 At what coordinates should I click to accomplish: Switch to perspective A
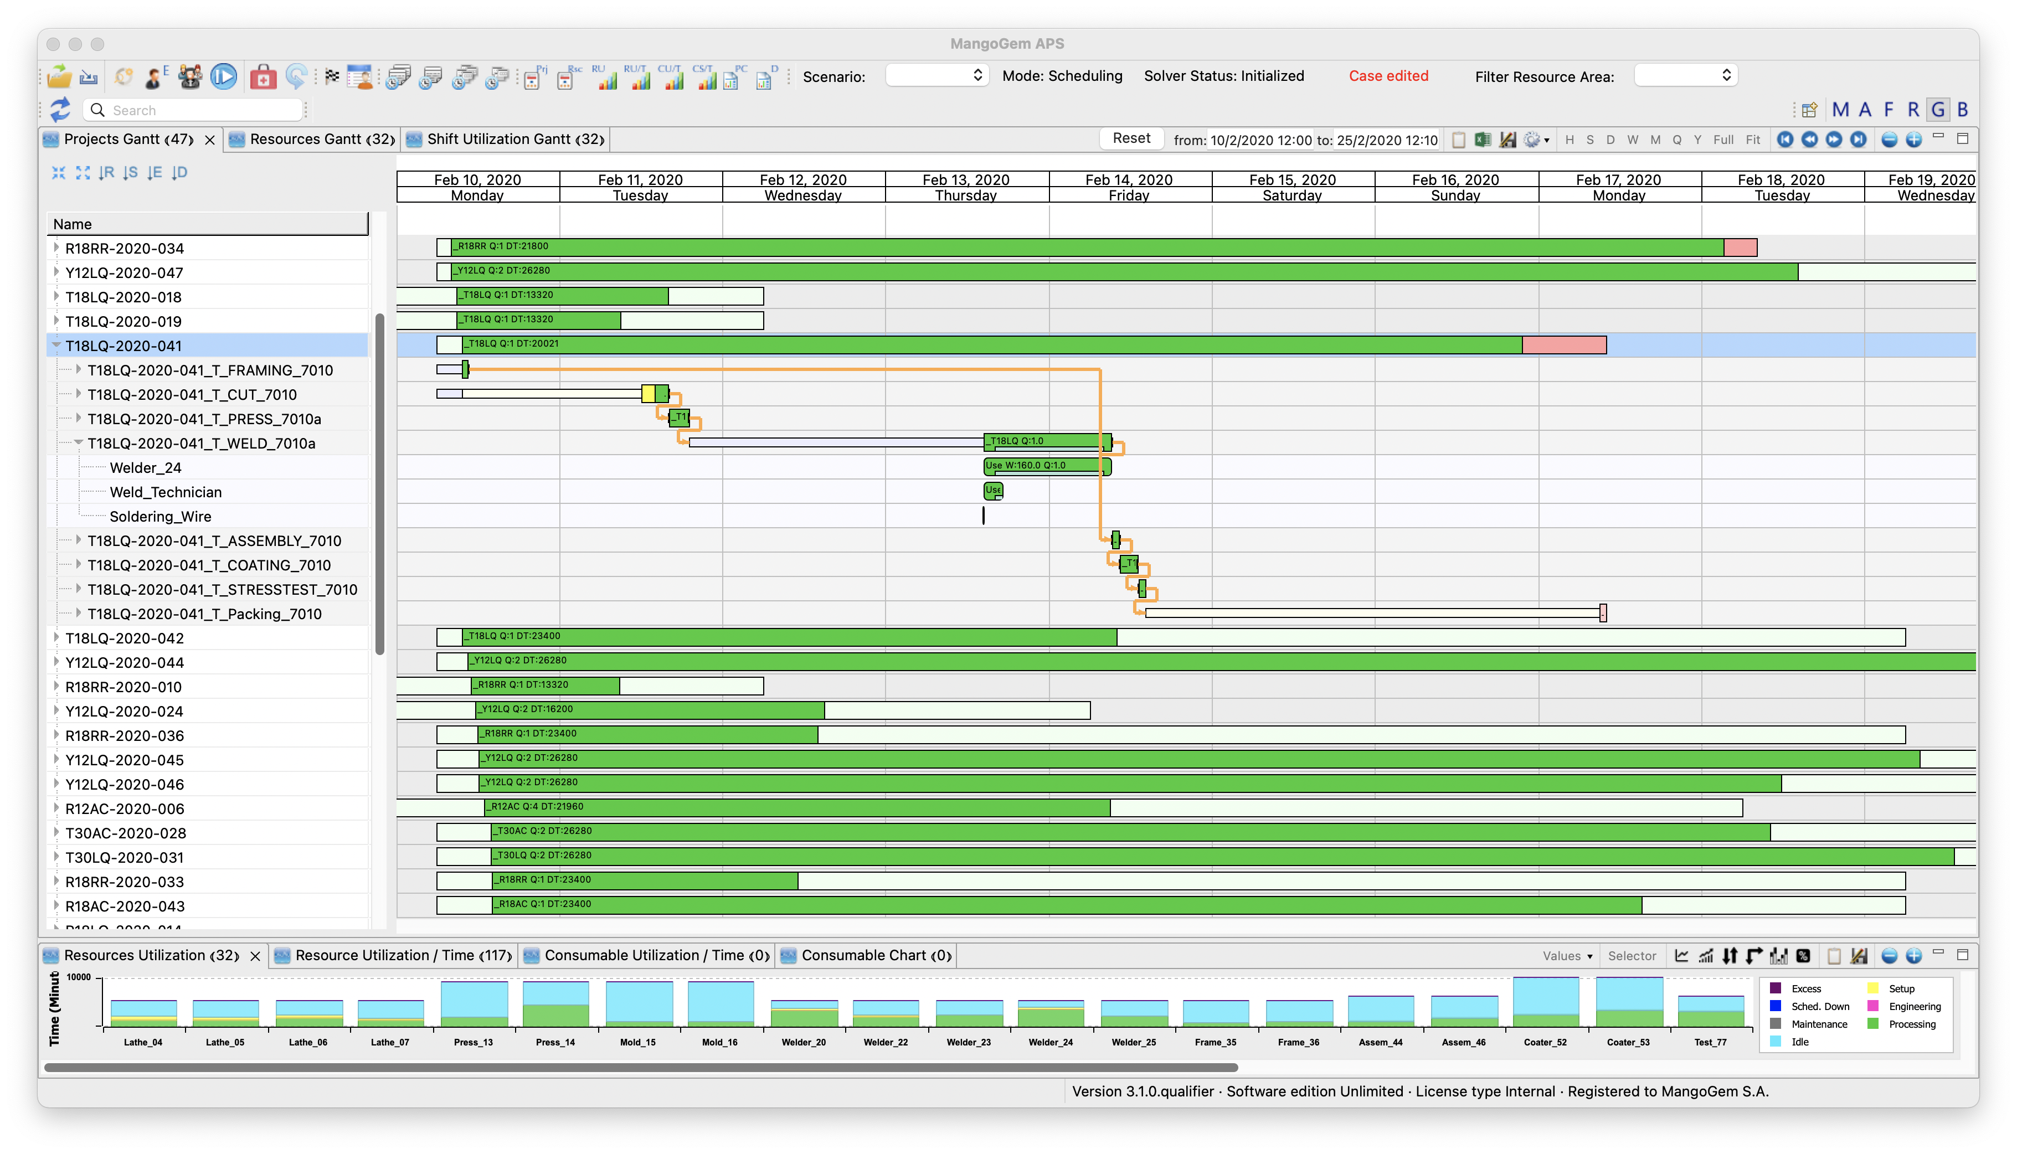tap(1866, 110)
